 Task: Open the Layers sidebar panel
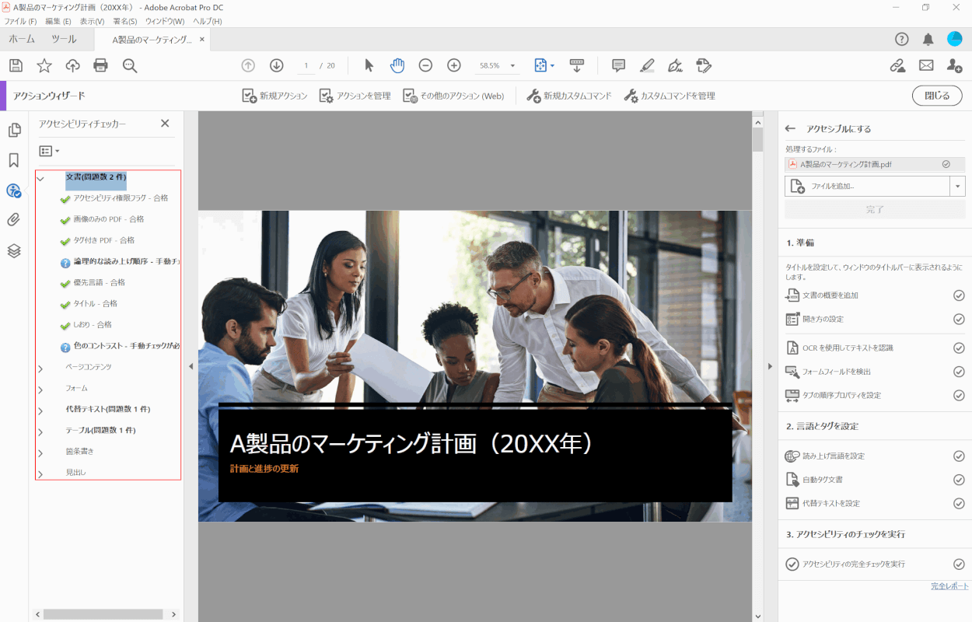click(14, 250)
